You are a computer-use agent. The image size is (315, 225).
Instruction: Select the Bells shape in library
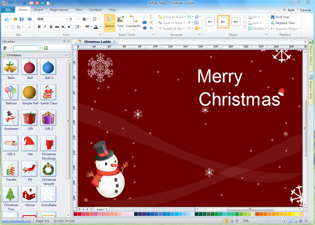click(10, 67)
